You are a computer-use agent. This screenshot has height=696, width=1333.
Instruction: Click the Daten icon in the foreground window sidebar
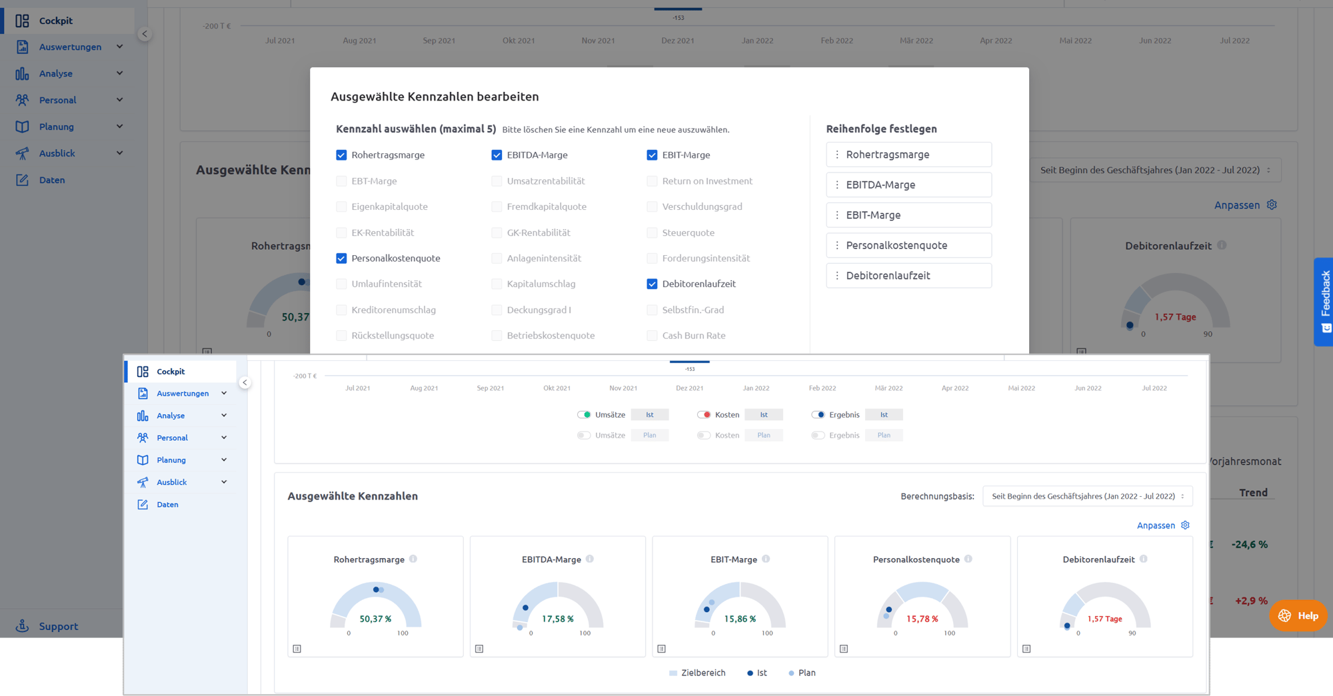pyautogui.click(x=143, y=504)
